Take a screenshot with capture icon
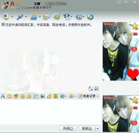Image resolution: width=139 pixels, height=133 pixels. pyautogui.click(x=62, y=96)
